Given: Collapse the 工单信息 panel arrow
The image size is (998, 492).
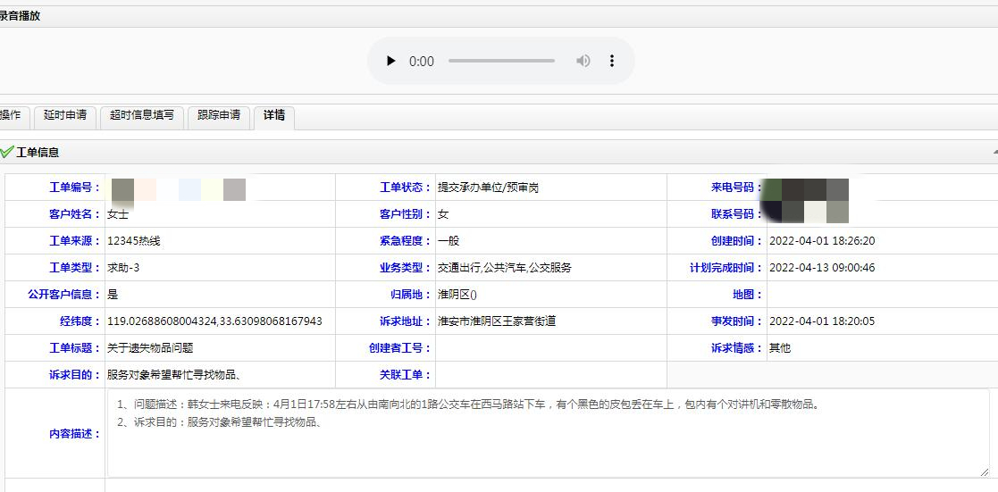Looking at the screenshot, I should pyautogui.click(x=994, y=153).
